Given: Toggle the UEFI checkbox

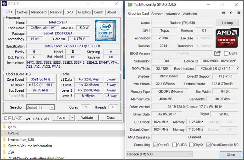Looking at the screenshot, I should coord(226,53).
